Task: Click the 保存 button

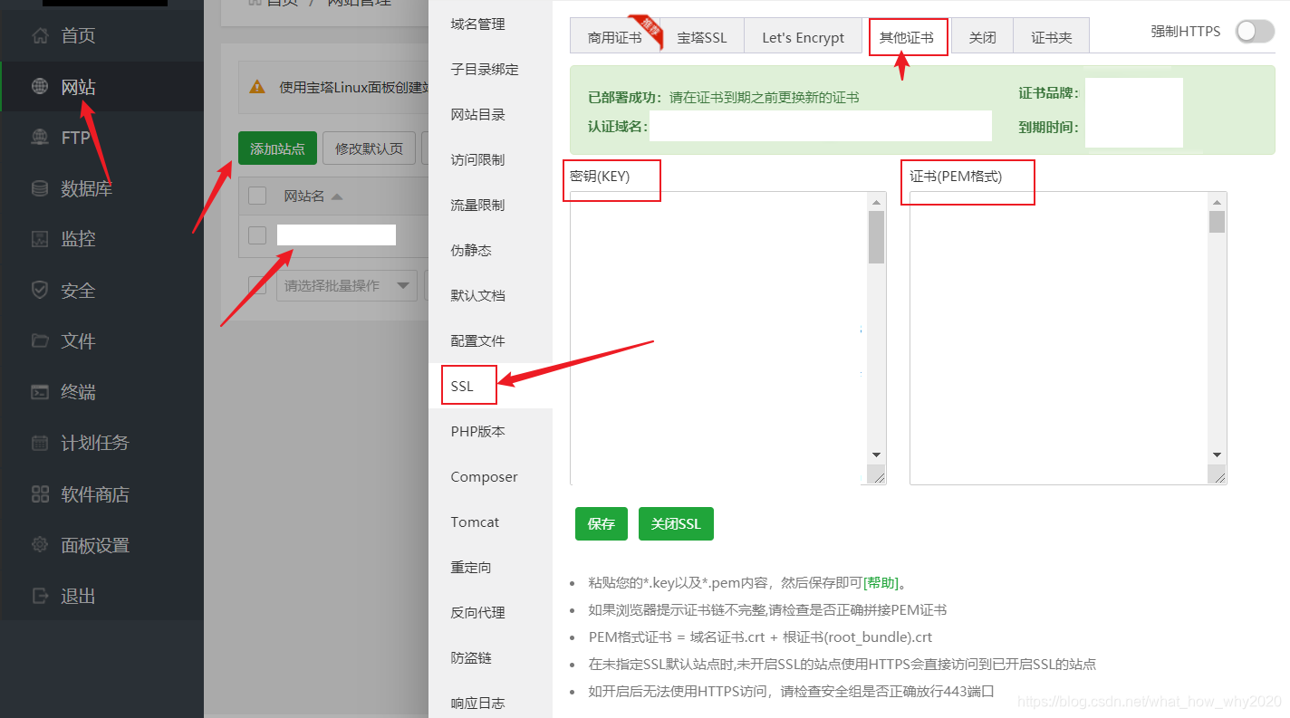Action: (x=602, y=523)
